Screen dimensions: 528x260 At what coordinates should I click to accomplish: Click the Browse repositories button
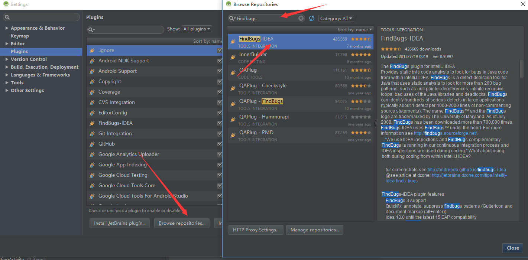click(182, 223)
